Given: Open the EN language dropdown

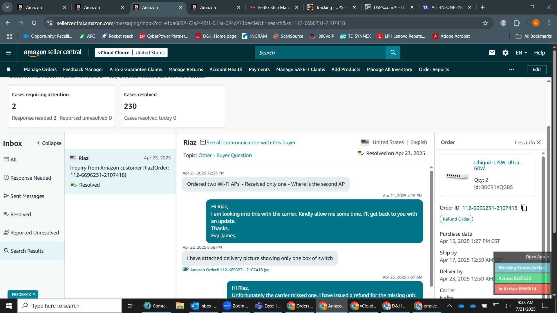Looking at the screenshot, I should click(521, 52).
